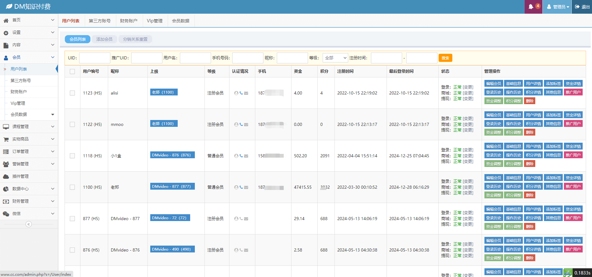Click the notification bell icon
Screen dimensions: 592x277
point(531,7)
